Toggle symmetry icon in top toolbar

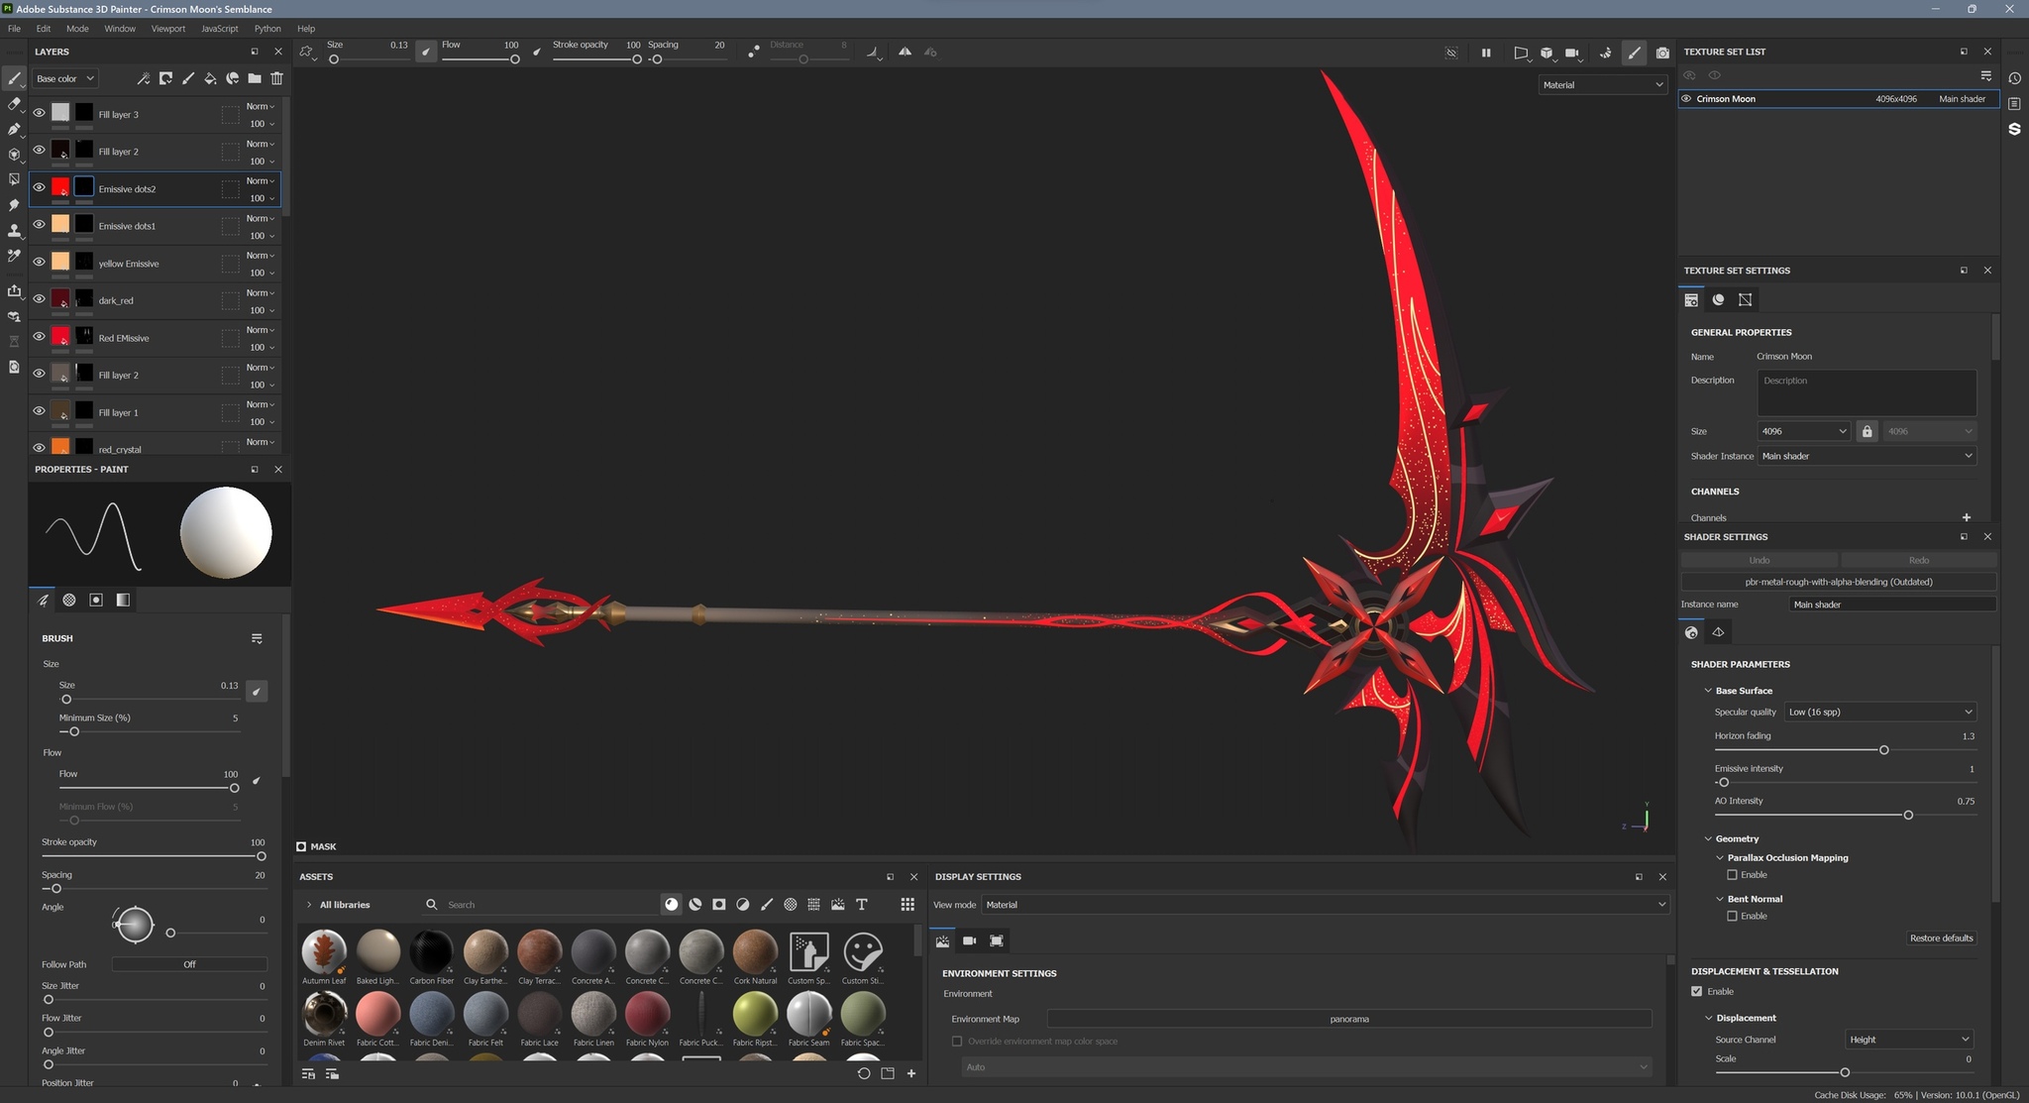(905, 52)
